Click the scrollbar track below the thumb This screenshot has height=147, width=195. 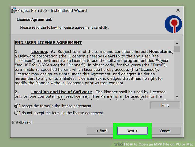tap(177, 73)
